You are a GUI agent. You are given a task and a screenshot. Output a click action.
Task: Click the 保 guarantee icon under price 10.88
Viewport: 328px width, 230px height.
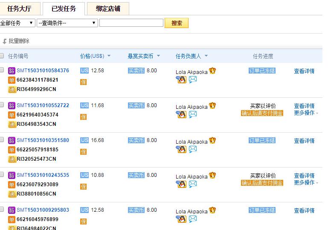pos(83,186)
